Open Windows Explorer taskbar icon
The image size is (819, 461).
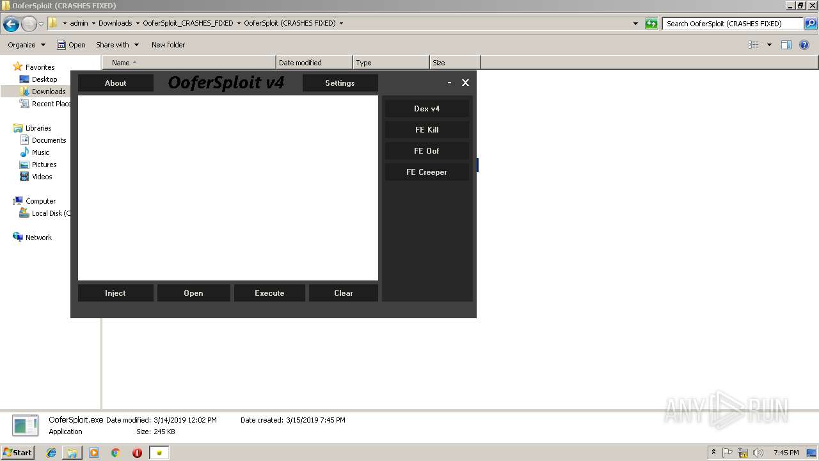pyautogui.click(x=72, y=453)
